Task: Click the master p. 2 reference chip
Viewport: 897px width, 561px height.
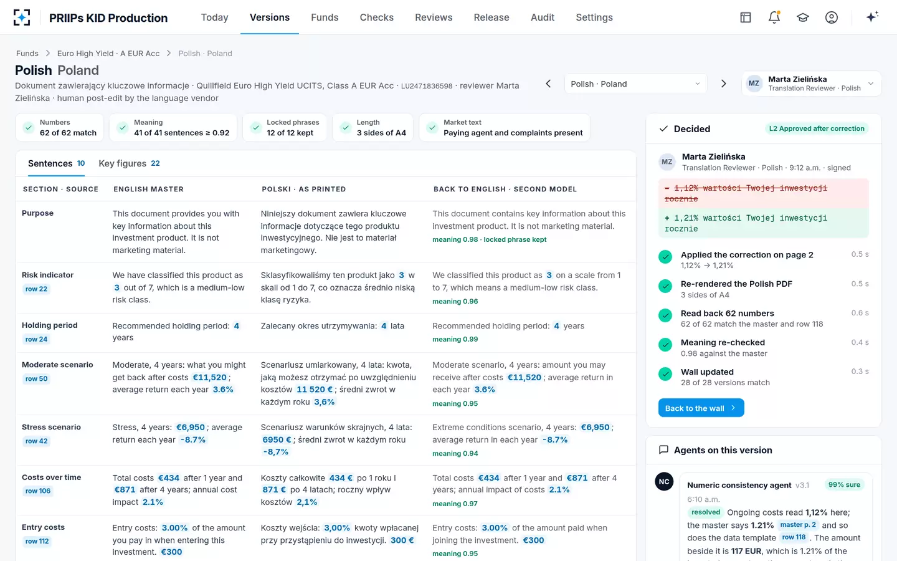Action: 798,525
